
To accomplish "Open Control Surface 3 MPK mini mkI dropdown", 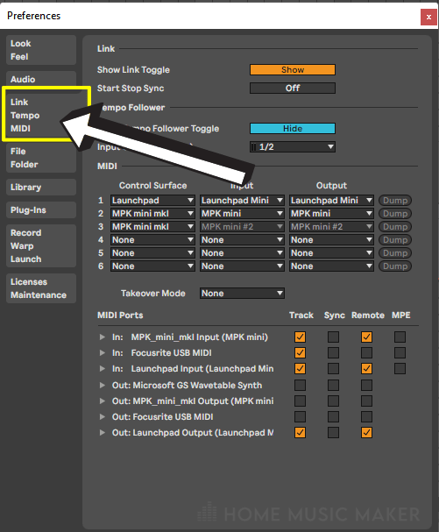I will pos(152,226).
